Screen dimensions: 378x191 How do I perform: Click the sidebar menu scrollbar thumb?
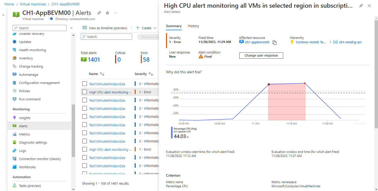[x=73, y=131]
